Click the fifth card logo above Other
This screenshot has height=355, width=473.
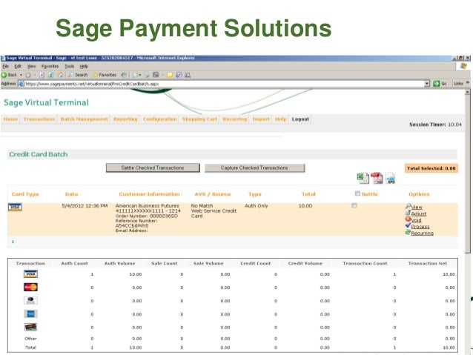[30, 327]
